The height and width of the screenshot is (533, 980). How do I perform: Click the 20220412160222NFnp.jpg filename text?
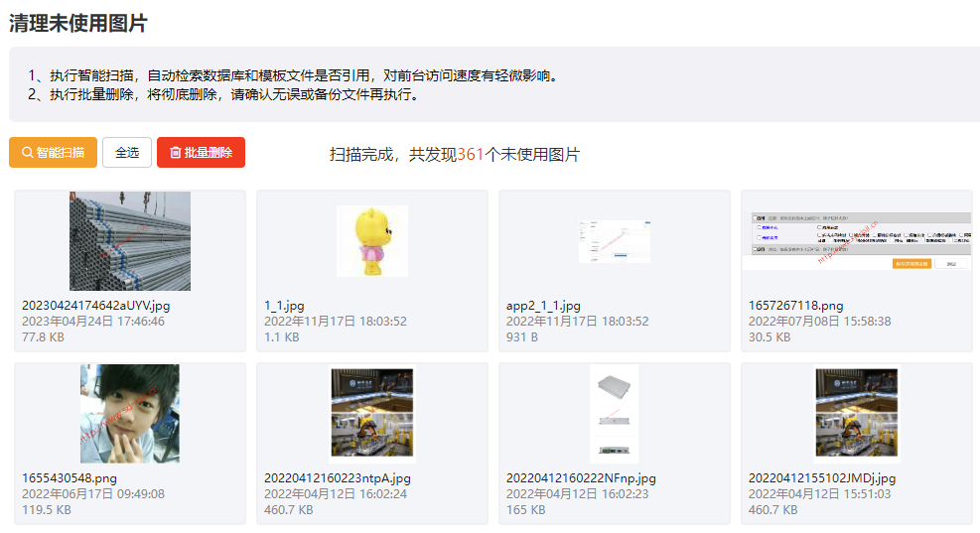coord(581,478)
